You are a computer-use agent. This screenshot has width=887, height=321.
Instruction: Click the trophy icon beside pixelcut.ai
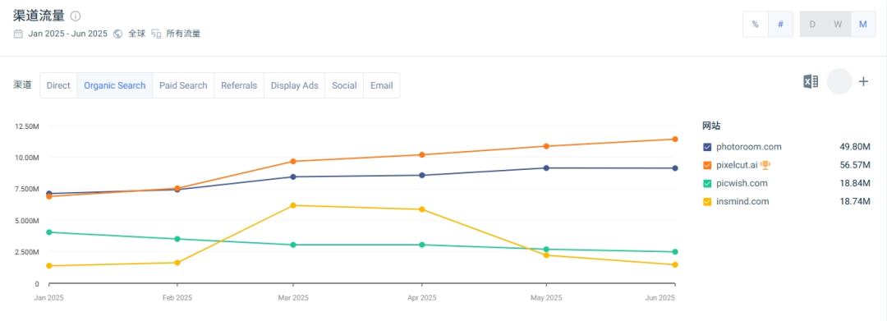point(765,165)
